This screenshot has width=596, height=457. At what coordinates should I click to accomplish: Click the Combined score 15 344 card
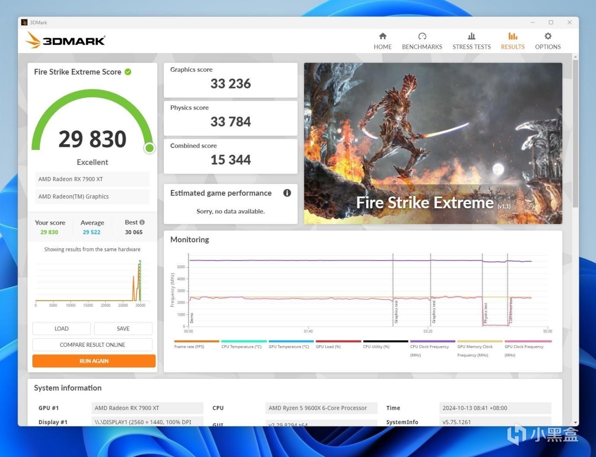click(x=230, y=156)
